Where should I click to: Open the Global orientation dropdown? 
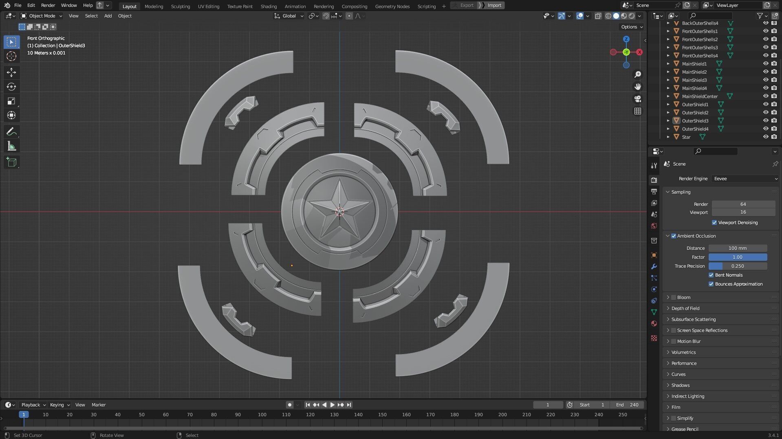[289, 16]
